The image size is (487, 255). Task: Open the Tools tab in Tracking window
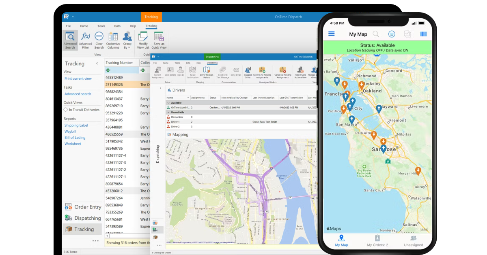(x=101, y=26)
